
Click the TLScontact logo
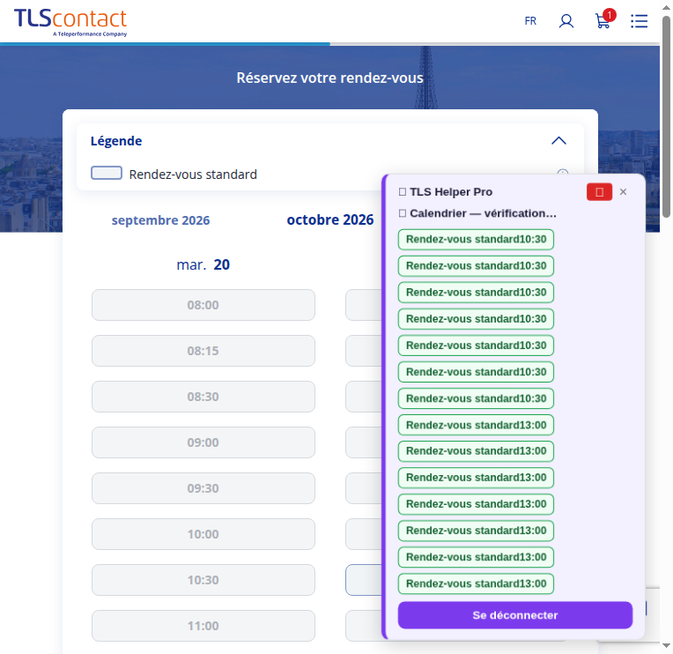[x=70, y=22]
